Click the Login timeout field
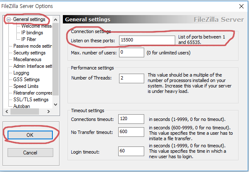Viewport: 249px width, 172px height. [x=131, y=151]
